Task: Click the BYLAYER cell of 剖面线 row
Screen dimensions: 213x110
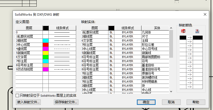Action: click(128, 53)
